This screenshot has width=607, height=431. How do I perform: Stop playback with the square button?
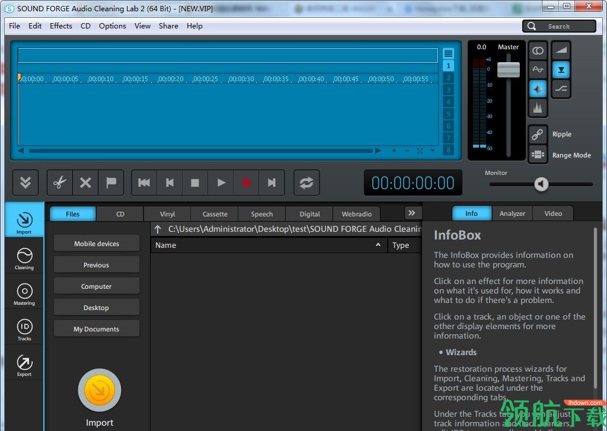tap(195, 183)
